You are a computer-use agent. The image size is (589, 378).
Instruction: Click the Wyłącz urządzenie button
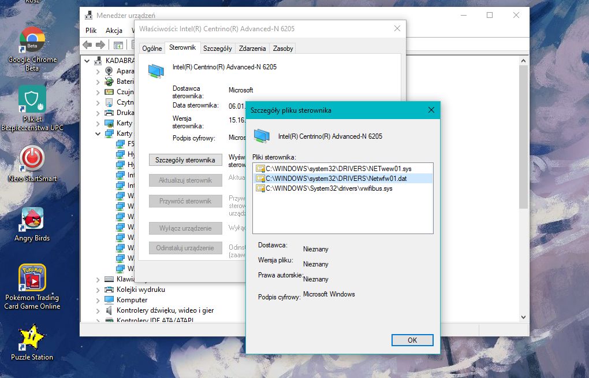[x=185, y=228]
